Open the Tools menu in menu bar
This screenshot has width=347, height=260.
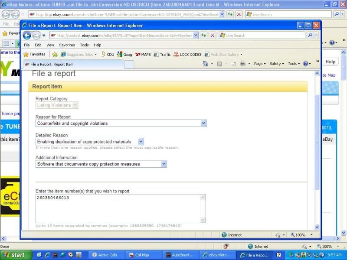[x=84, y=45]
